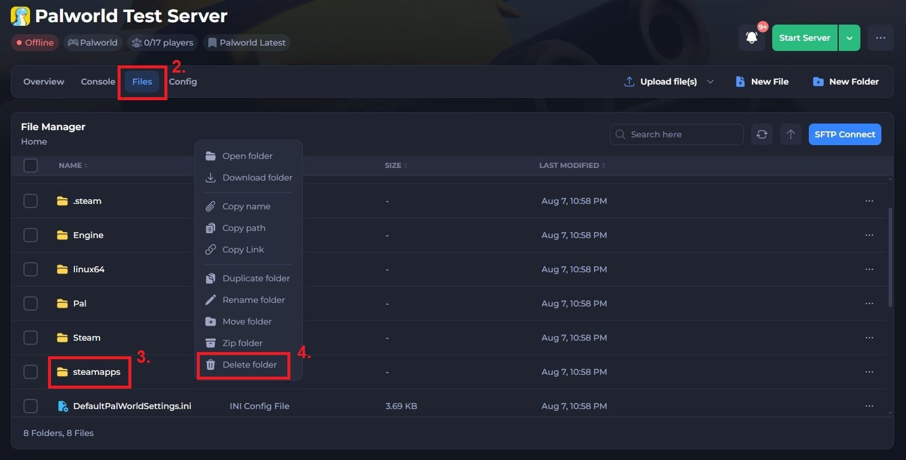906x460 pixels.
Task: Click the 0/17 players tag
Action: 162,43
